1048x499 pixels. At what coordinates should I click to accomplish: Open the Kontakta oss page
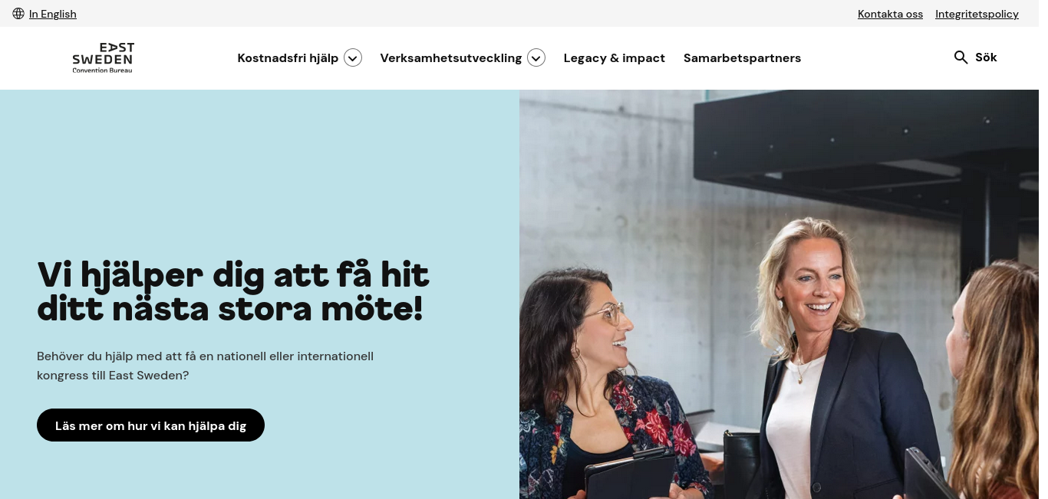pos(890,14)
